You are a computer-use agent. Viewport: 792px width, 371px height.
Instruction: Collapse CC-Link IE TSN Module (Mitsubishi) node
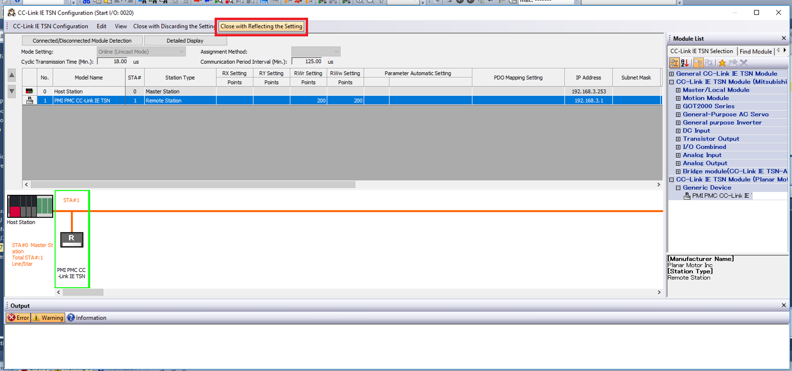672,82
